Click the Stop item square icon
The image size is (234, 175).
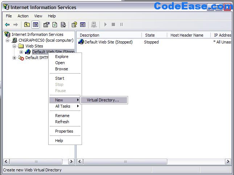(x=114, y=24)
